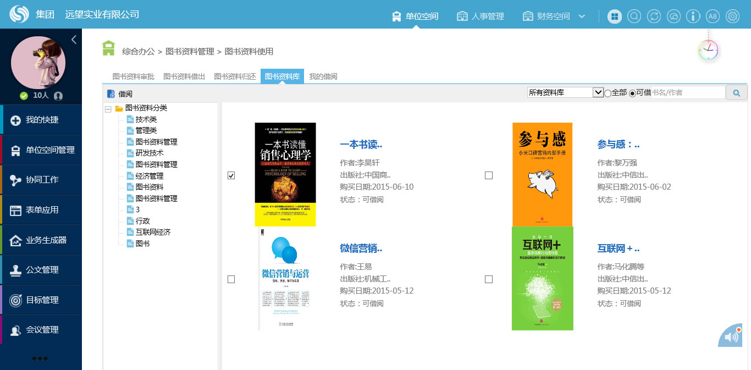Click the search magnifier button
751x370 pixels.
point(737,93)
